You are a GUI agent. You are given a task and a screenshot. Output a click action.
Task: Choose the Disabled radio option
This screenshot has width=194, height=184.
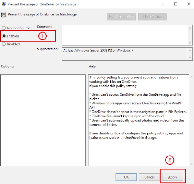click(4, 44)
